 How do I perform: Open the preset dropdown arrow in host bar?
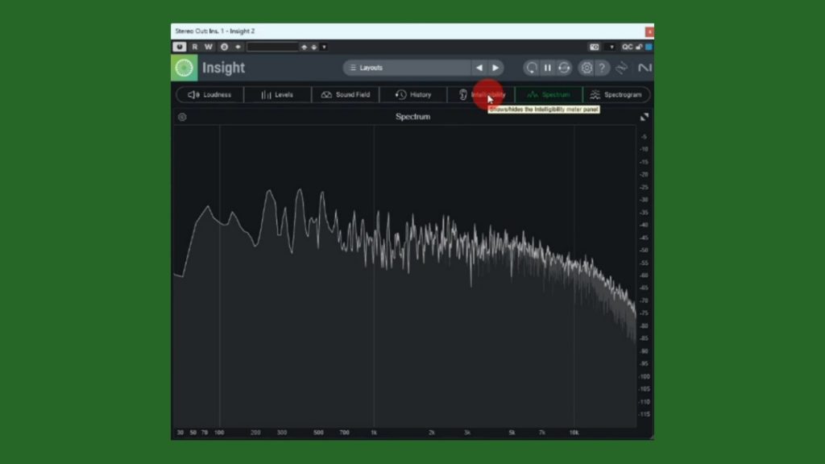[x=324, y=47]
